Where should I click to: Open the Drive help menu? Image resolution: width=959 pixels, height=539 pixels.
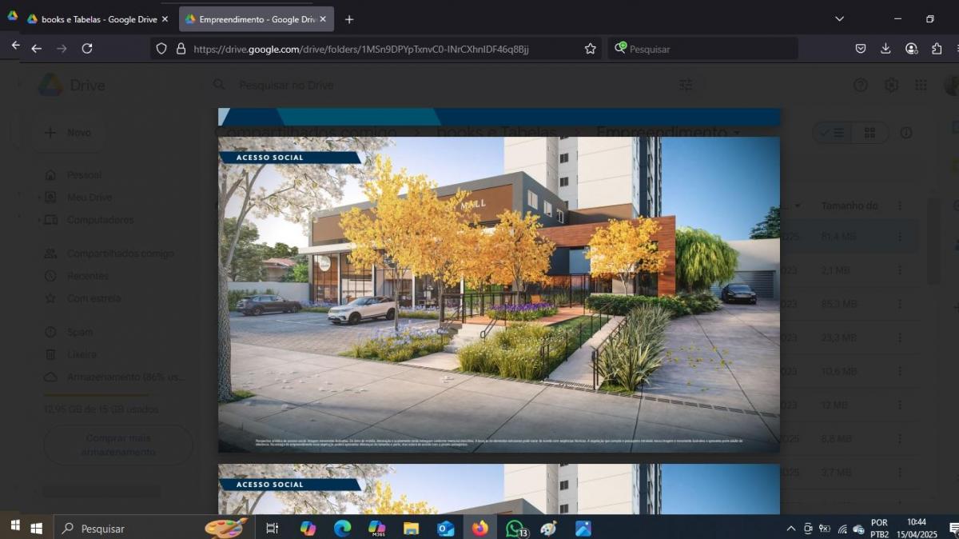click(861, 86)
